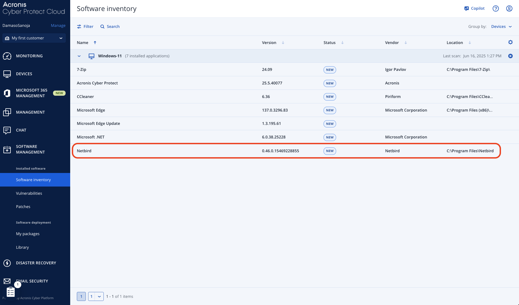
Task: Select the Microsoft .NET row
Action: [295, 137]
